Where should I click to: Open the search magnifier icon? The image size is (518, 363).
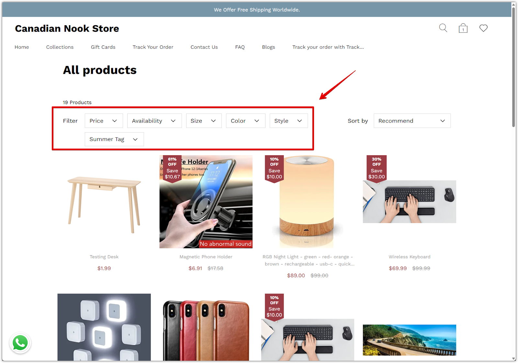coord(443,28)
